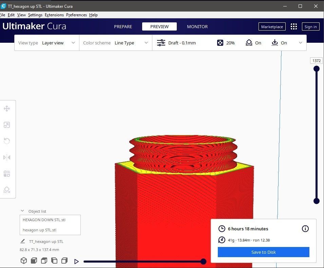Open the View menu
324x268 pixels.
click(x=21, y=15)
